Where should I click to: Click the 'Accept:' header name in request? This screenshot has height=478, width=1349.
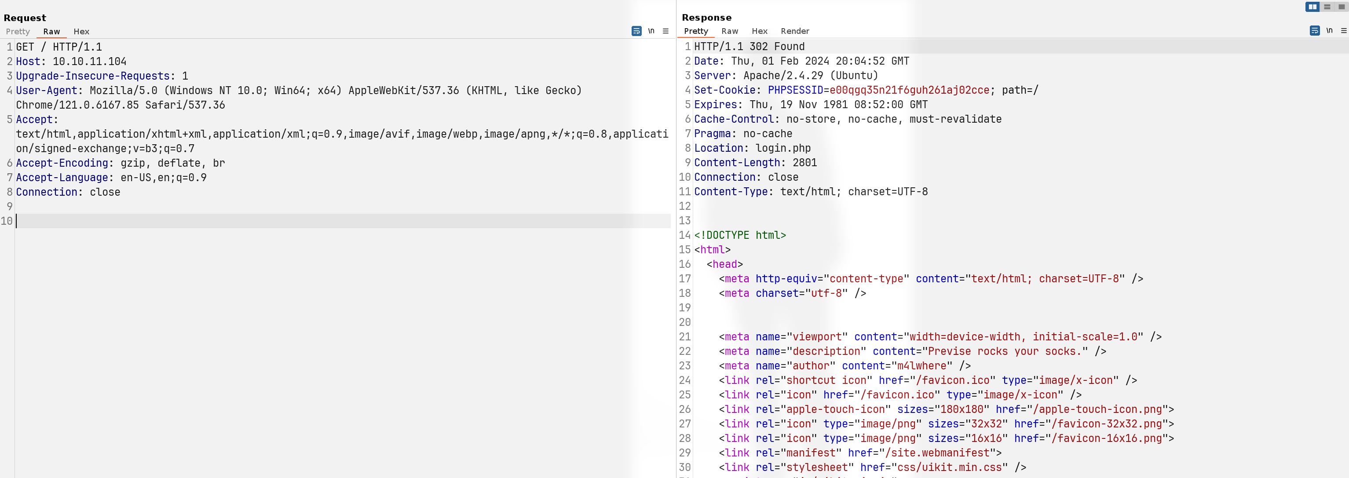[37, 119]
